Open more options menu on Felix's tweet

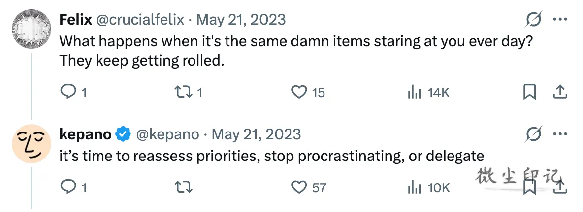point(560,20)
